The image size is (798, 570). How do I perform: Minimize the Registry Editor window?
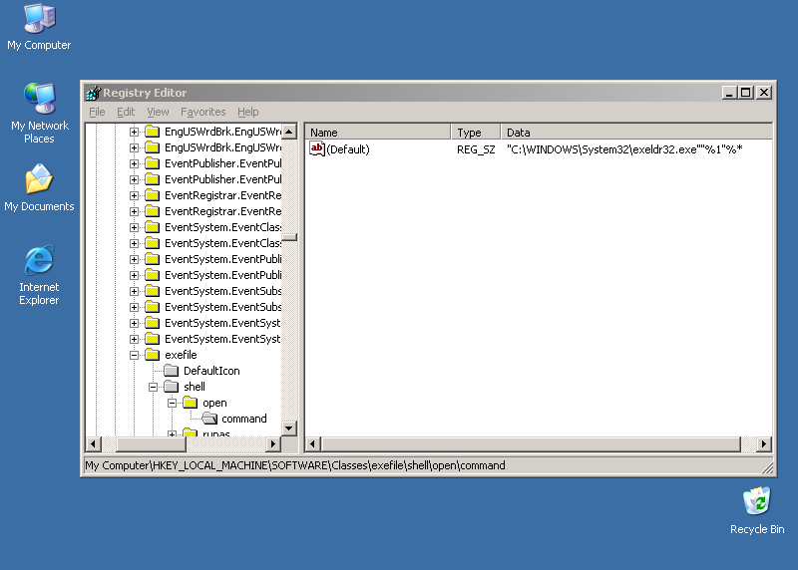point(729,93)
